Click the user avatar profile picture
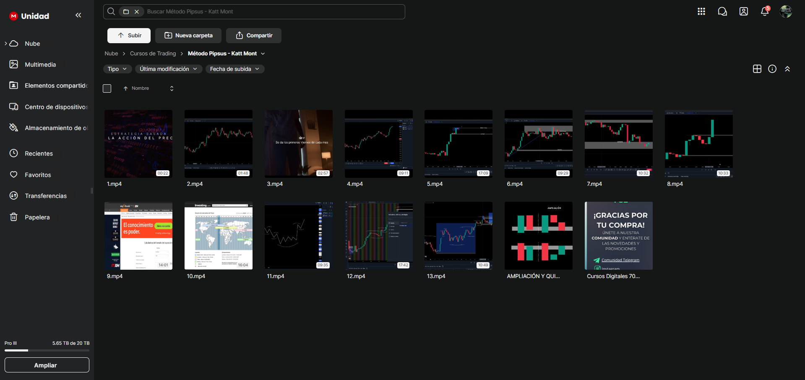The image size is (805, 380). coord(785,12)
